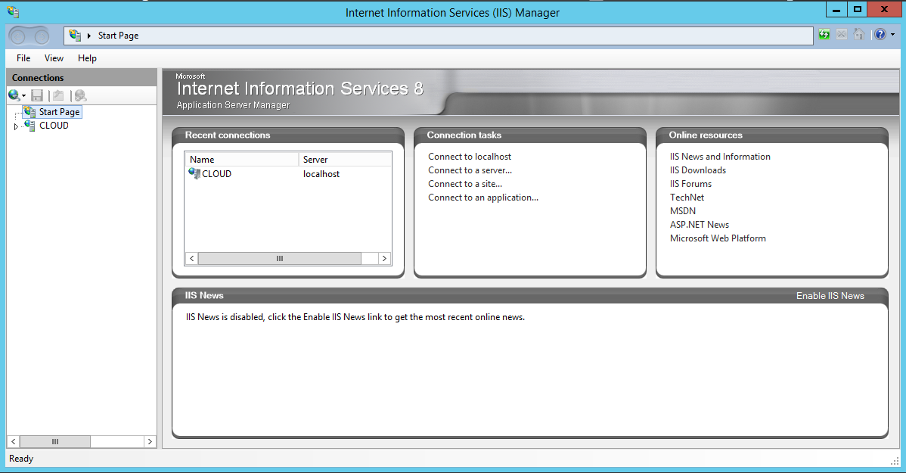Open the File menu
The image size is (906, 473).
(23, 58)
